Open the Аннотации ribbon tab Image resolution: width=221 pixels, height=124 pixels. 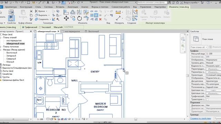tap(73, 7)
